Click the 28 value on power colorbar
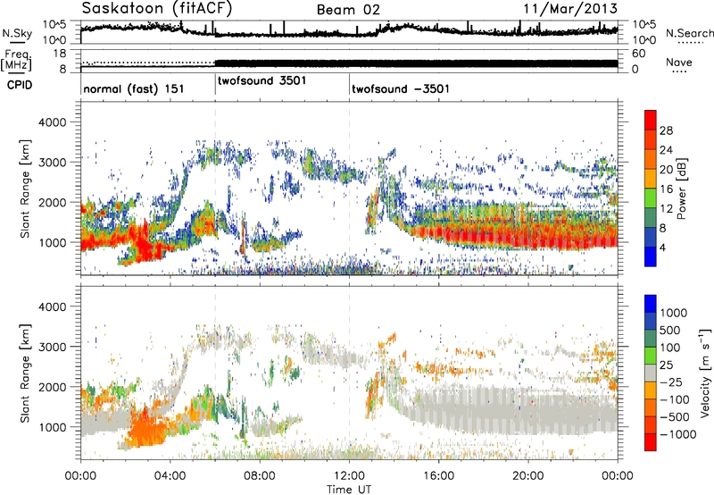The height and width of the screenshot is (495, 714). 666,130
